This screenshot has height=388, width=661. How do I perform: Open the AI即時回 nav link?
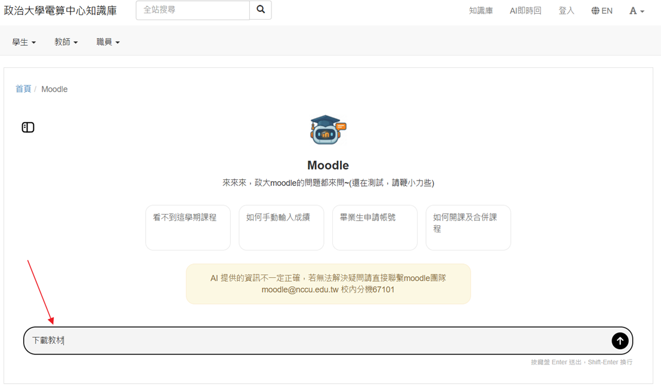[x=525, y=11]
